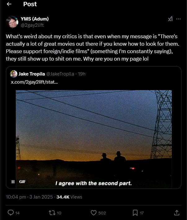
Task: Go back using the arrow icon
Action: (9, 4)
